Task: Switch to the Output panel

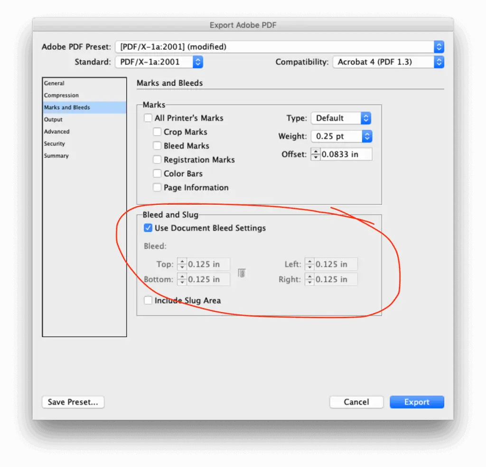Action: point(84,119)
